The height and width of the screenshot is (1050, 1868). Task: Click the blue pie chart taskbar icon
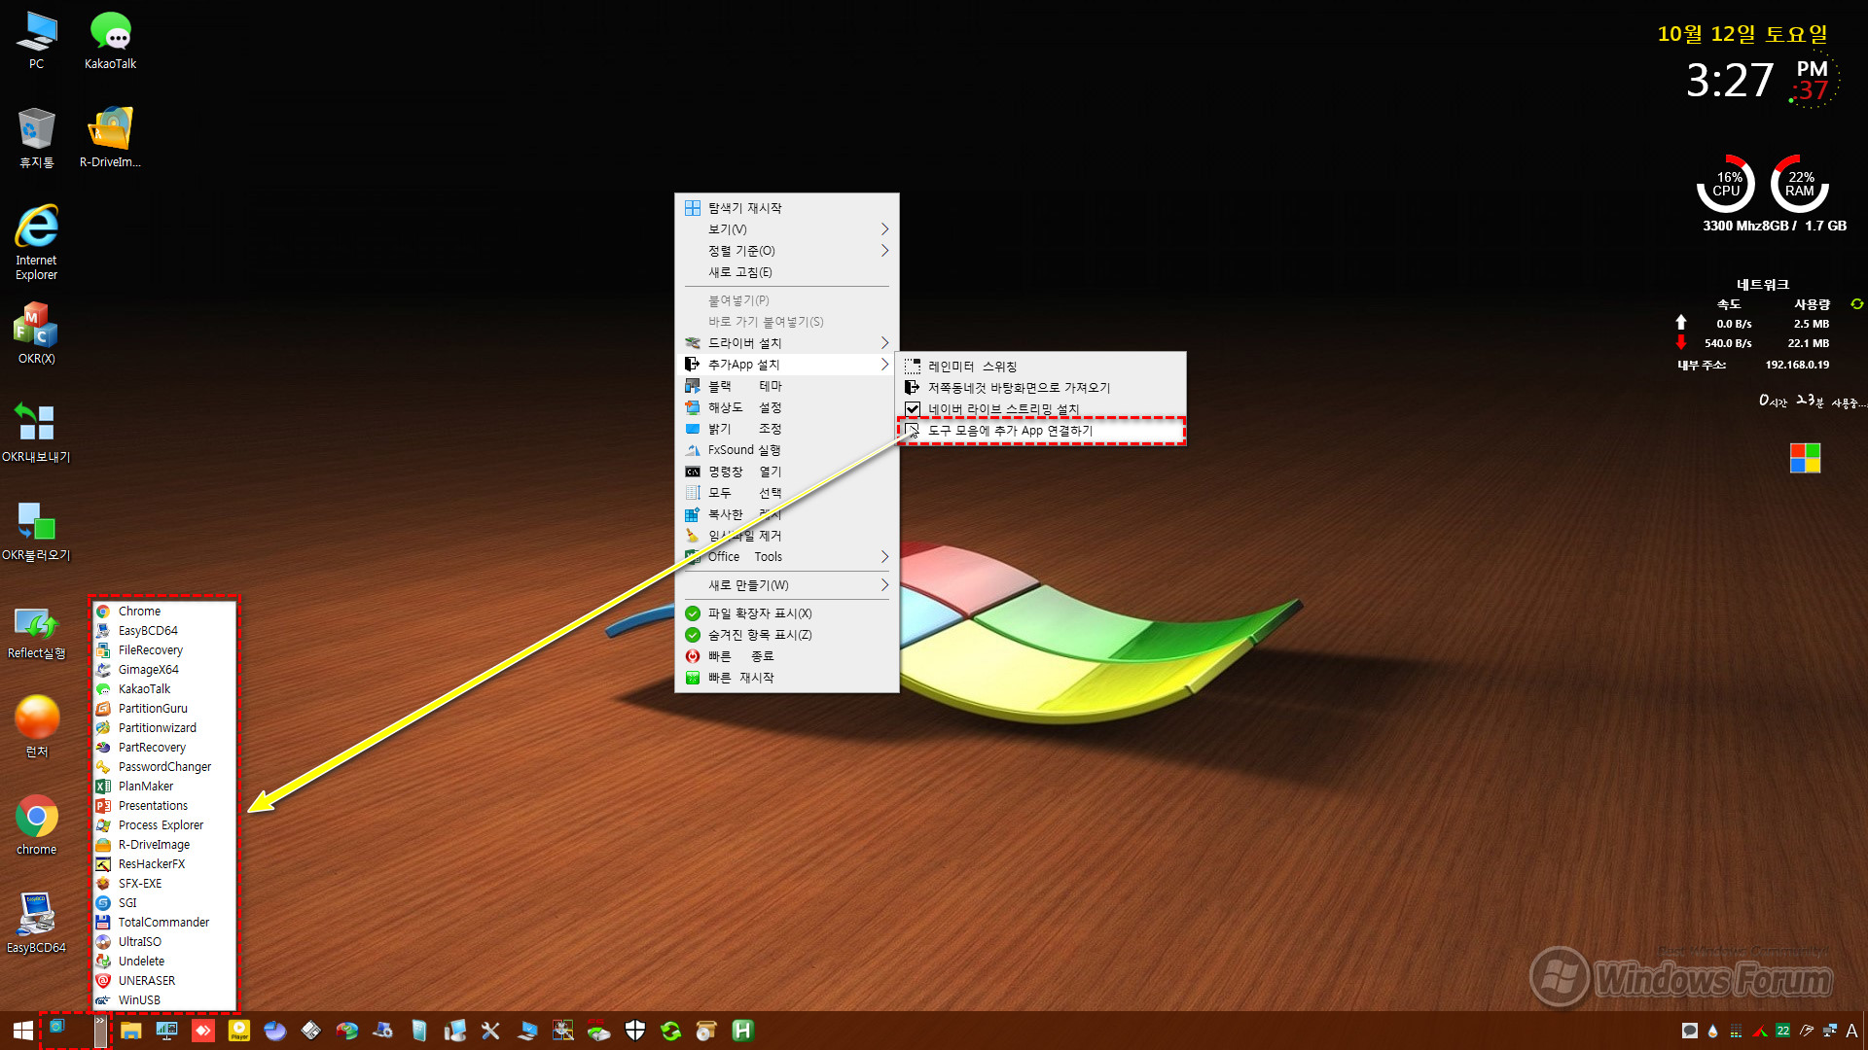pos(275,1031)
